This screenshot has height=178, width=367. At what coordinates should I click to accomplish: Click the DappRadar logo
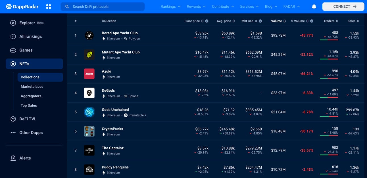[x=22, y=7]
